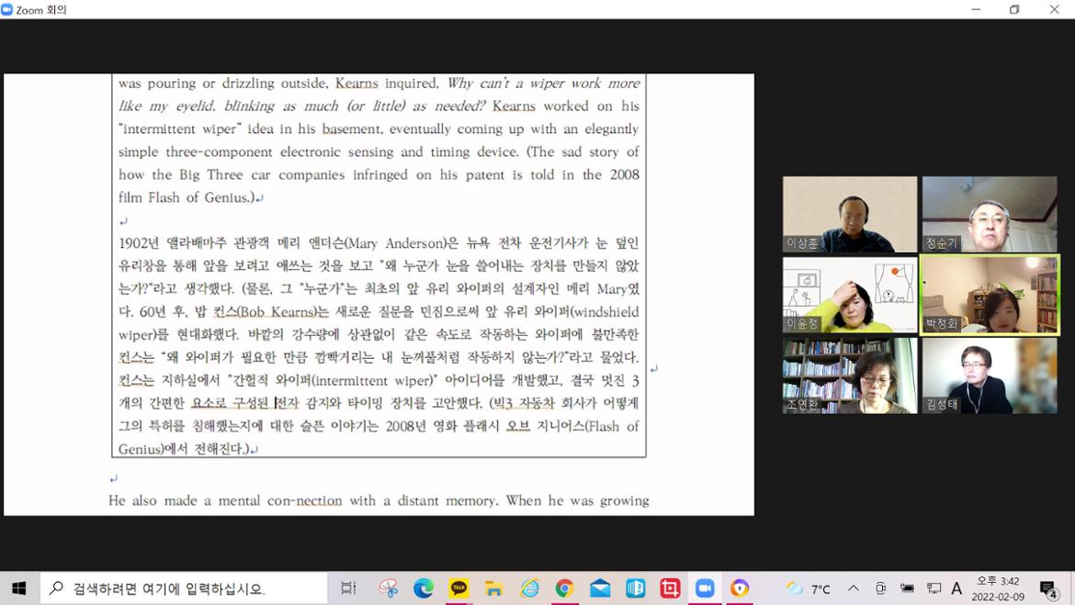1075x605 pixels.
Task: Click the Zoom icon in the taskbar
Action: pyautogui.click(x=705, y=588)
